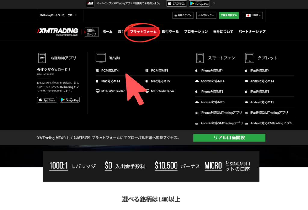The height and width of the screenshot is (210, 308).
Task: Click the XM app icon in the top banner
Action: coord(90,3)
